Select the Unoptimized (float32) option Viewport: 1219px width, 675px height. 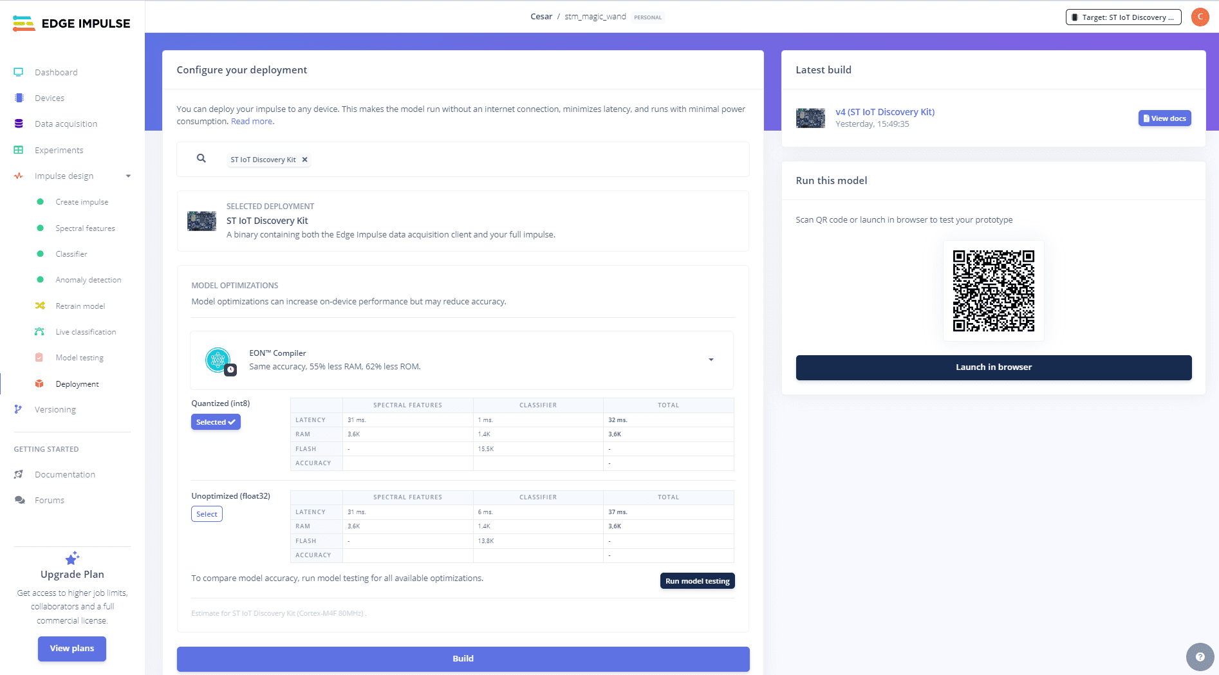[x=207, y=514]
